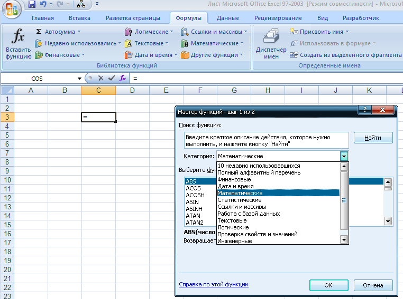Choose Работа с базой данных category
This screenshot has height=299, width=403.
pos(278,214)
